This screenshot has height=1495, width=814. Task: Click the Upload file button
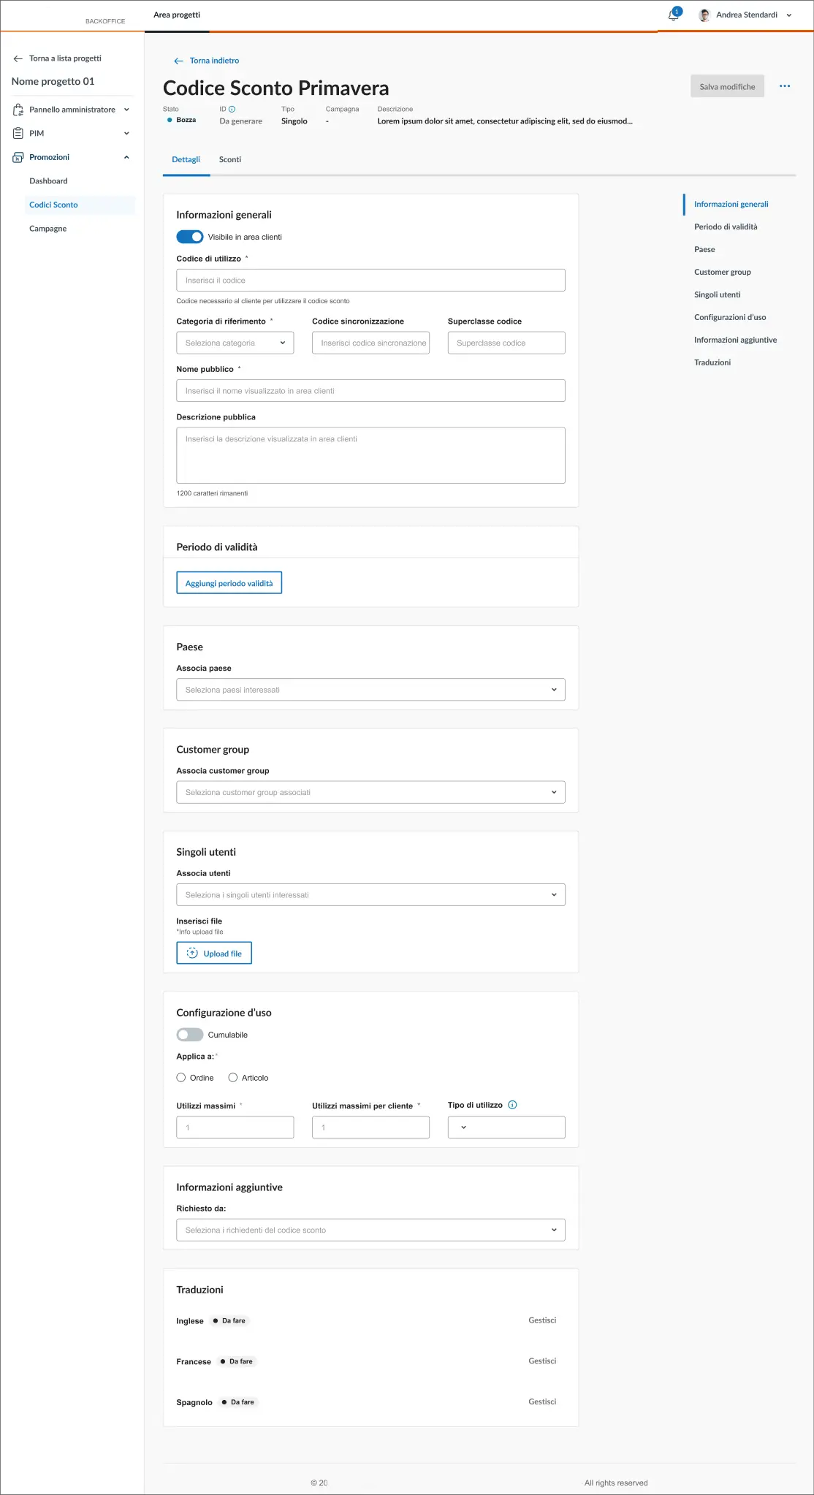point(214,954)
